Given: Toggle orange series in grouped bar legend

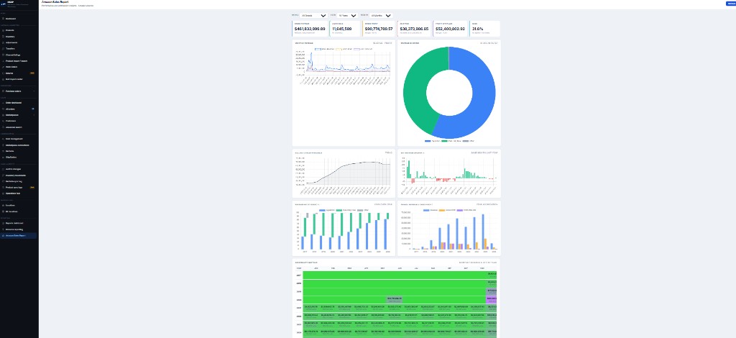Looking at the screenshot, I should click(x=447, y=210).
